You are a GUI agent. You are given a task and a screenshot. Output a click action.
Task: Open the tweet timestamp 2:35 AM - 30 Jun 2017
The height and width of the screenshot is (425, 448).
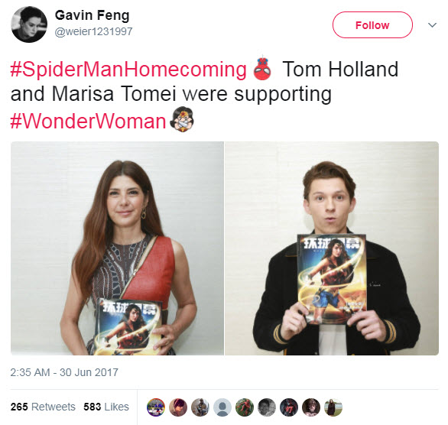pos(64,372)
